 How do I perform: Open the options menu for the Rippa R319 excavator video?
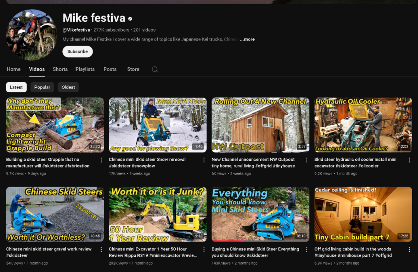[x=204, y=250]
